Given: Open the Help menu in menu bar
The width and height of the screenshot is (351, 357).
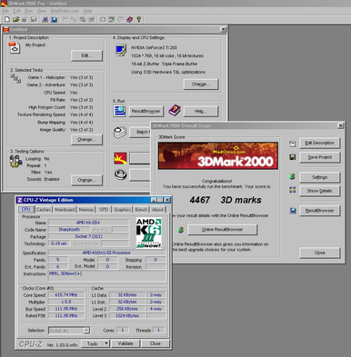Looking at the screenshot, I should 87,11.
